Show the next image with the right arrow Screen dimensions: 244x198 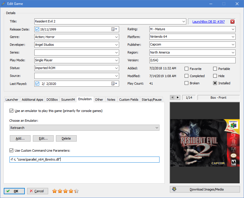[x=178, y=98]
